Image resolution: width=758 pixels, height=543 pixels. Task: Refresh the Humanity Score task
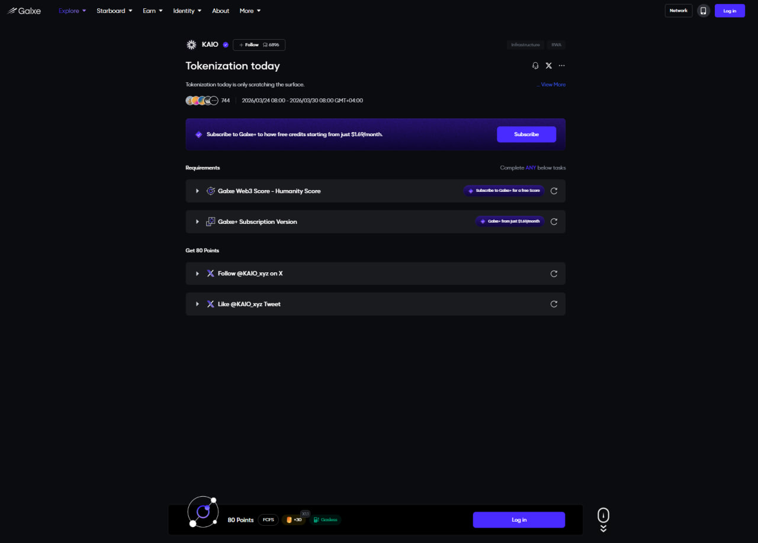tap(554, 191)
